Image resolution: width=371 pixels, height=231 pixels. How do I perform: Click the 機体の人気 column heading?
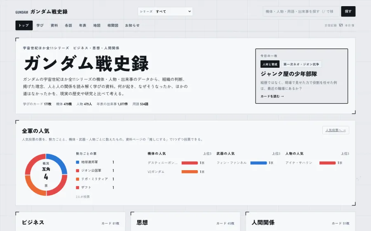[x=157, y=154]
